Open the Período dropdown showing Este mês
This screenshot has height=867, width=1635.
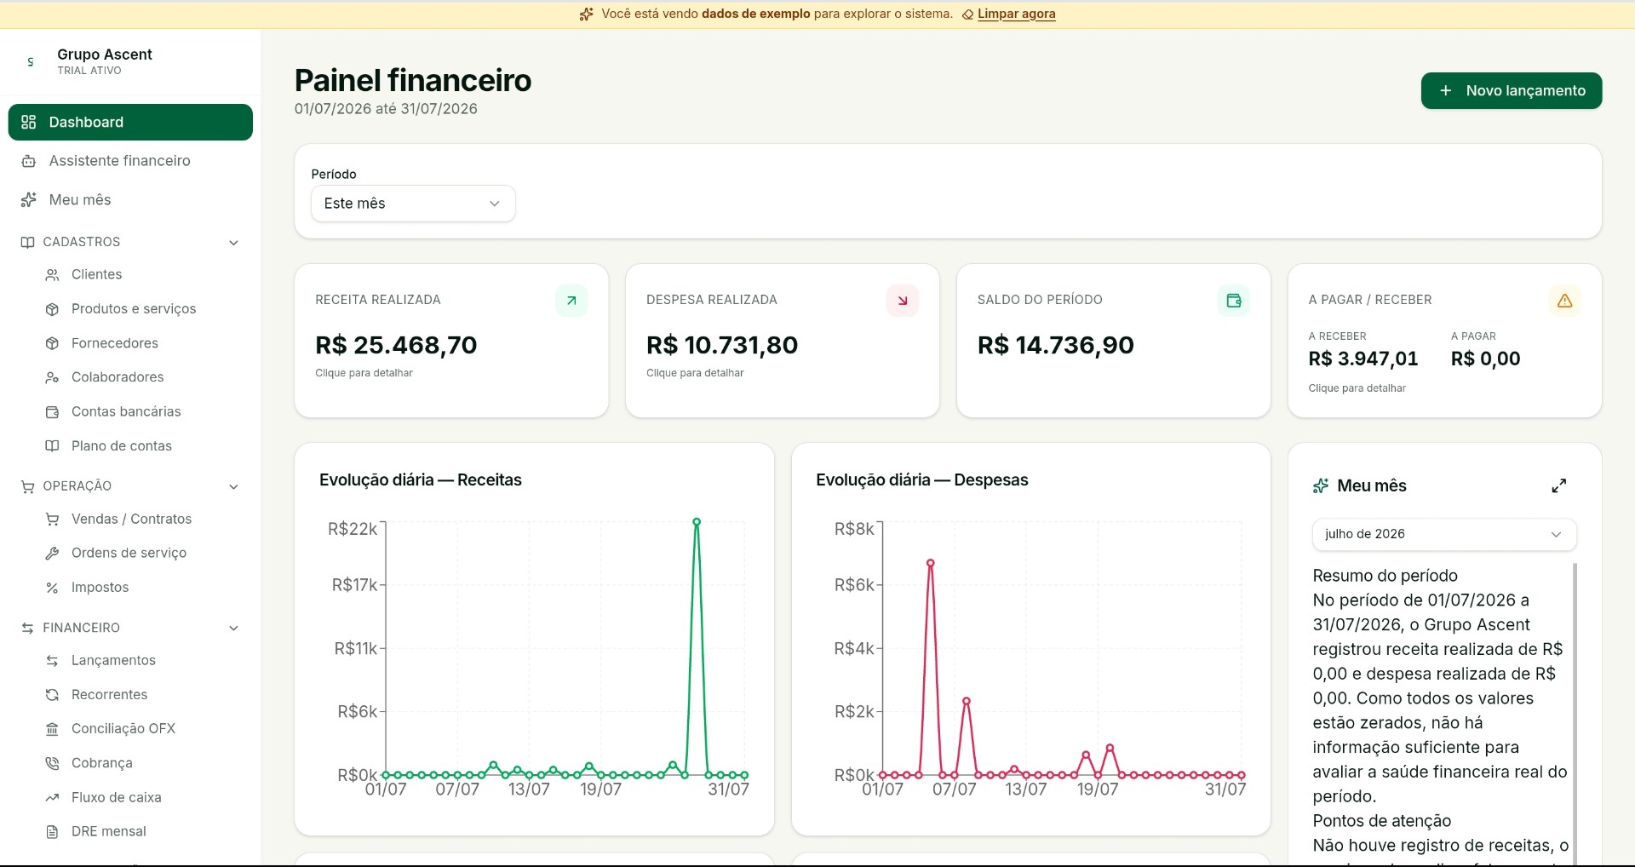pyautogui.click(x=413, y=204)
